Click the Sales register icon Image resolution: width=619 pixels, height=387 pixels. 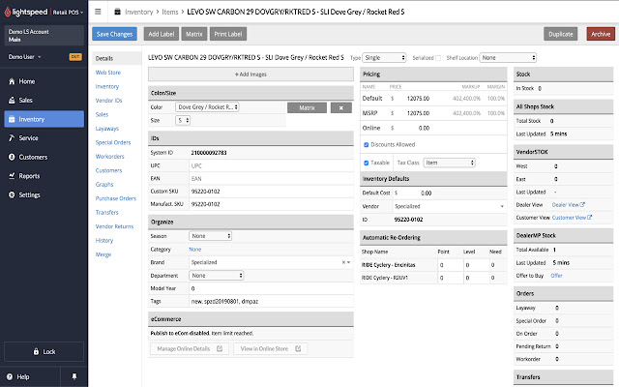point(12,101)
